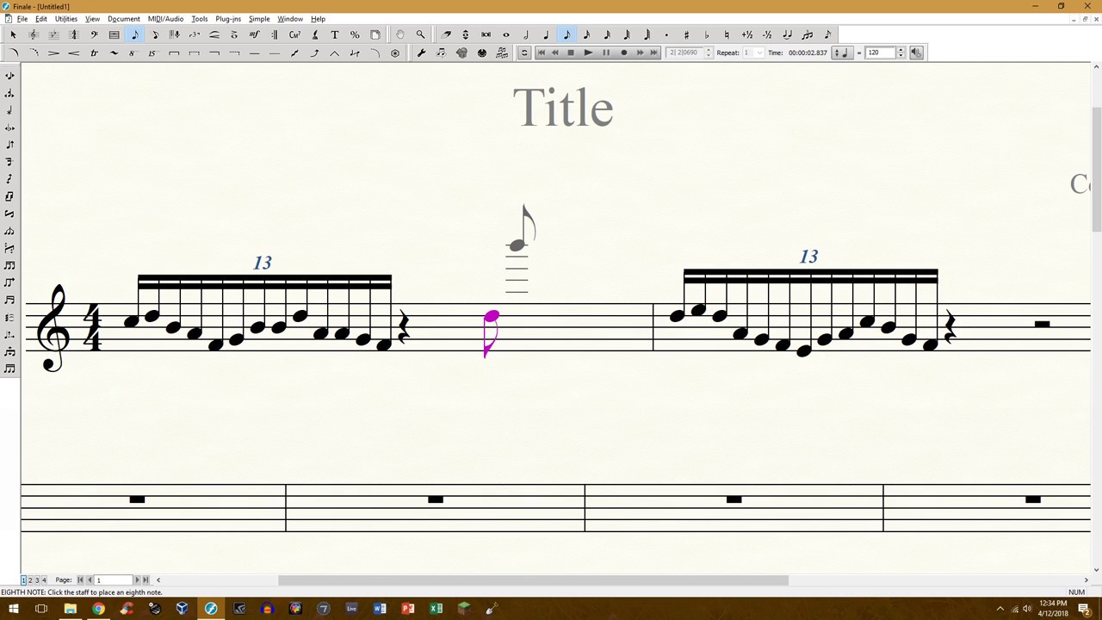The width and height of the screenshot is (1102, 620).
Task: Select the Trill smart shape
Action: [x=94, y=53]
